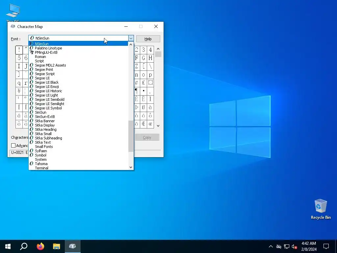Click the OneDrive tray icon
The width and height of the screenshot is (337, 253).
click(x=279, y=246)
